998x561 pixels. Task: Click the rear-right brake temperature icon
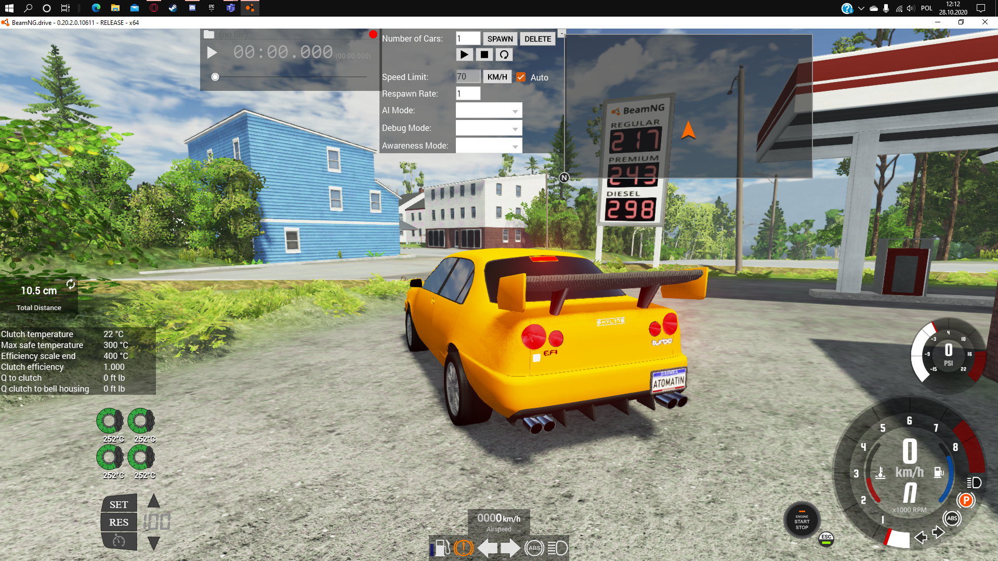141,458
